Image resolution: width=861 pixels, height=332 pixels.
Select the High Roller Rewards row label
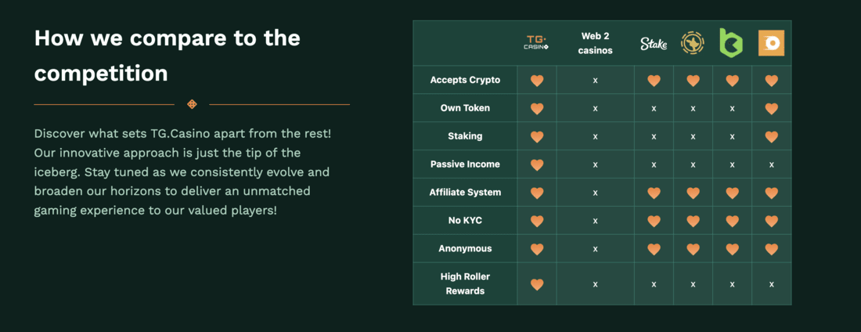pyautogui.click(x=465, y=283)
